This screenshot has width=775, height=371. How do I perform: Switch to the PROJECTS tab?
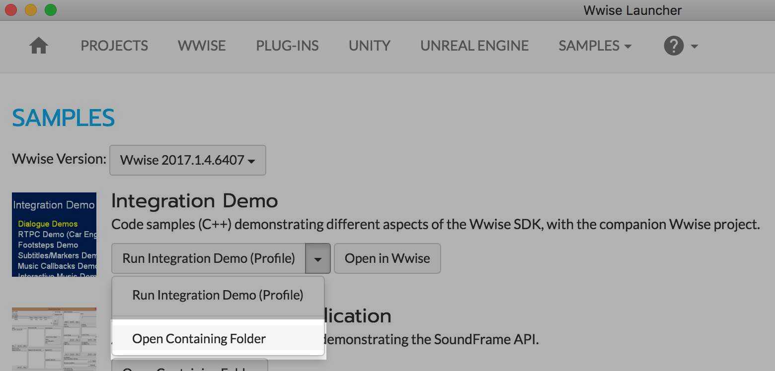pos(114,45)
